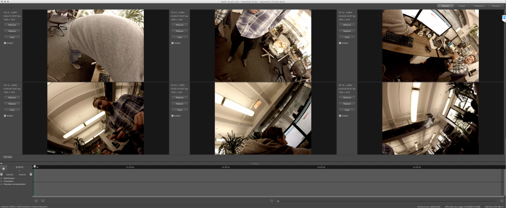Open the Interactive tab

479,6
